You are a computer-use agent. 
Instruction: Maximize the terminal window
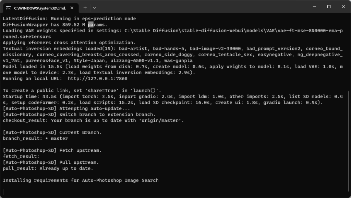(329, 7)
